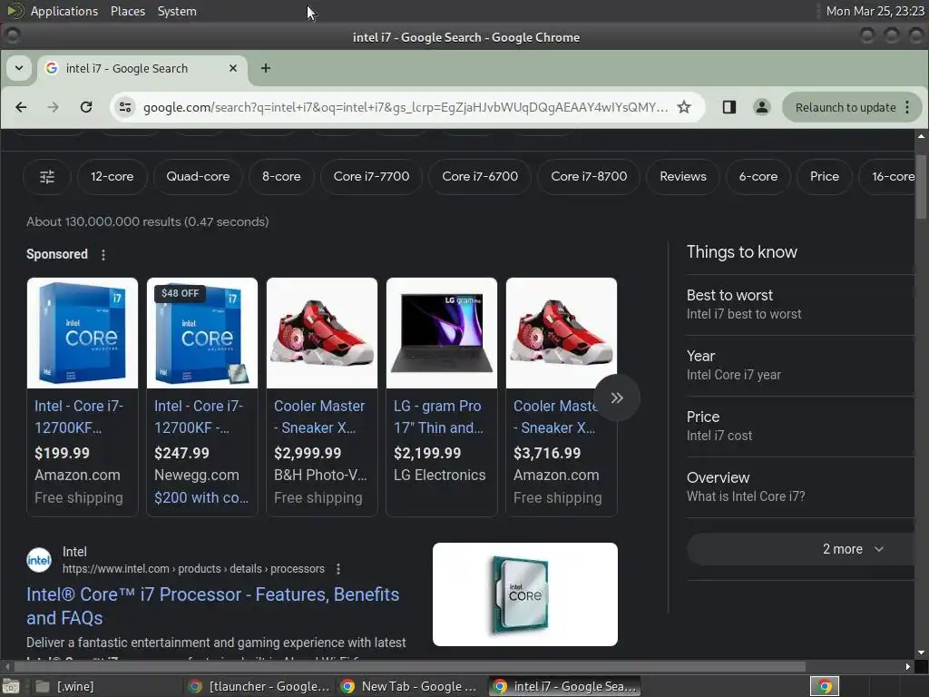Switch to New Tab Google taskbar window
929x697 pixels.
coord(410,686)
